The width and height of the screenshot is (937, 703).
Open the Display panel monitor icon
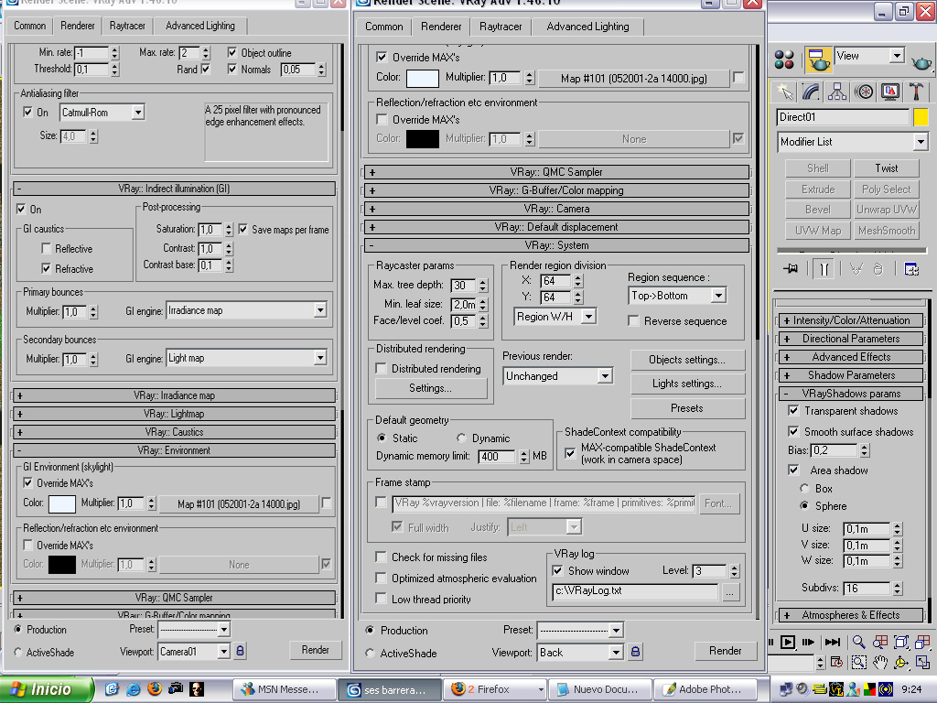tap(890, 92)
